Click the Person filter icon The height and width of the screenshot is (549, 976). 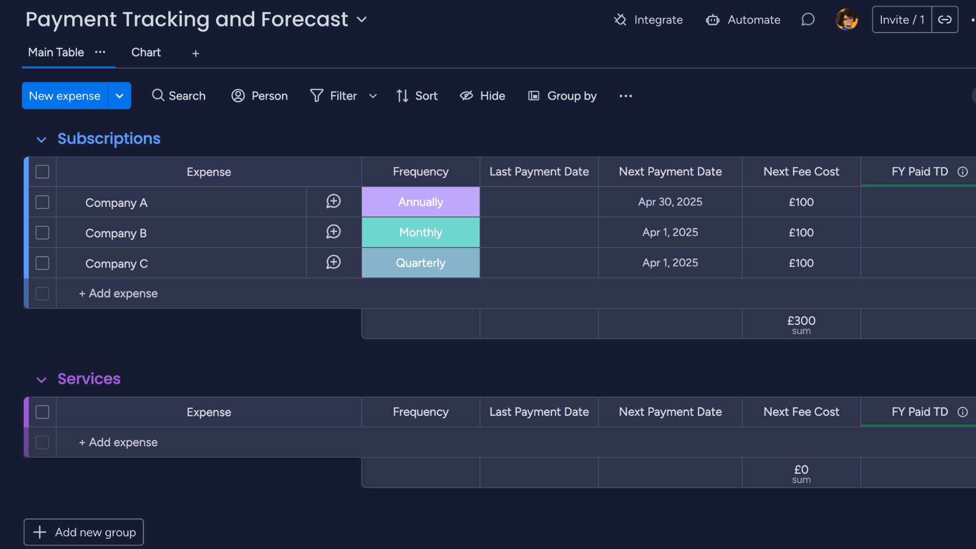[x=238, y=96]
